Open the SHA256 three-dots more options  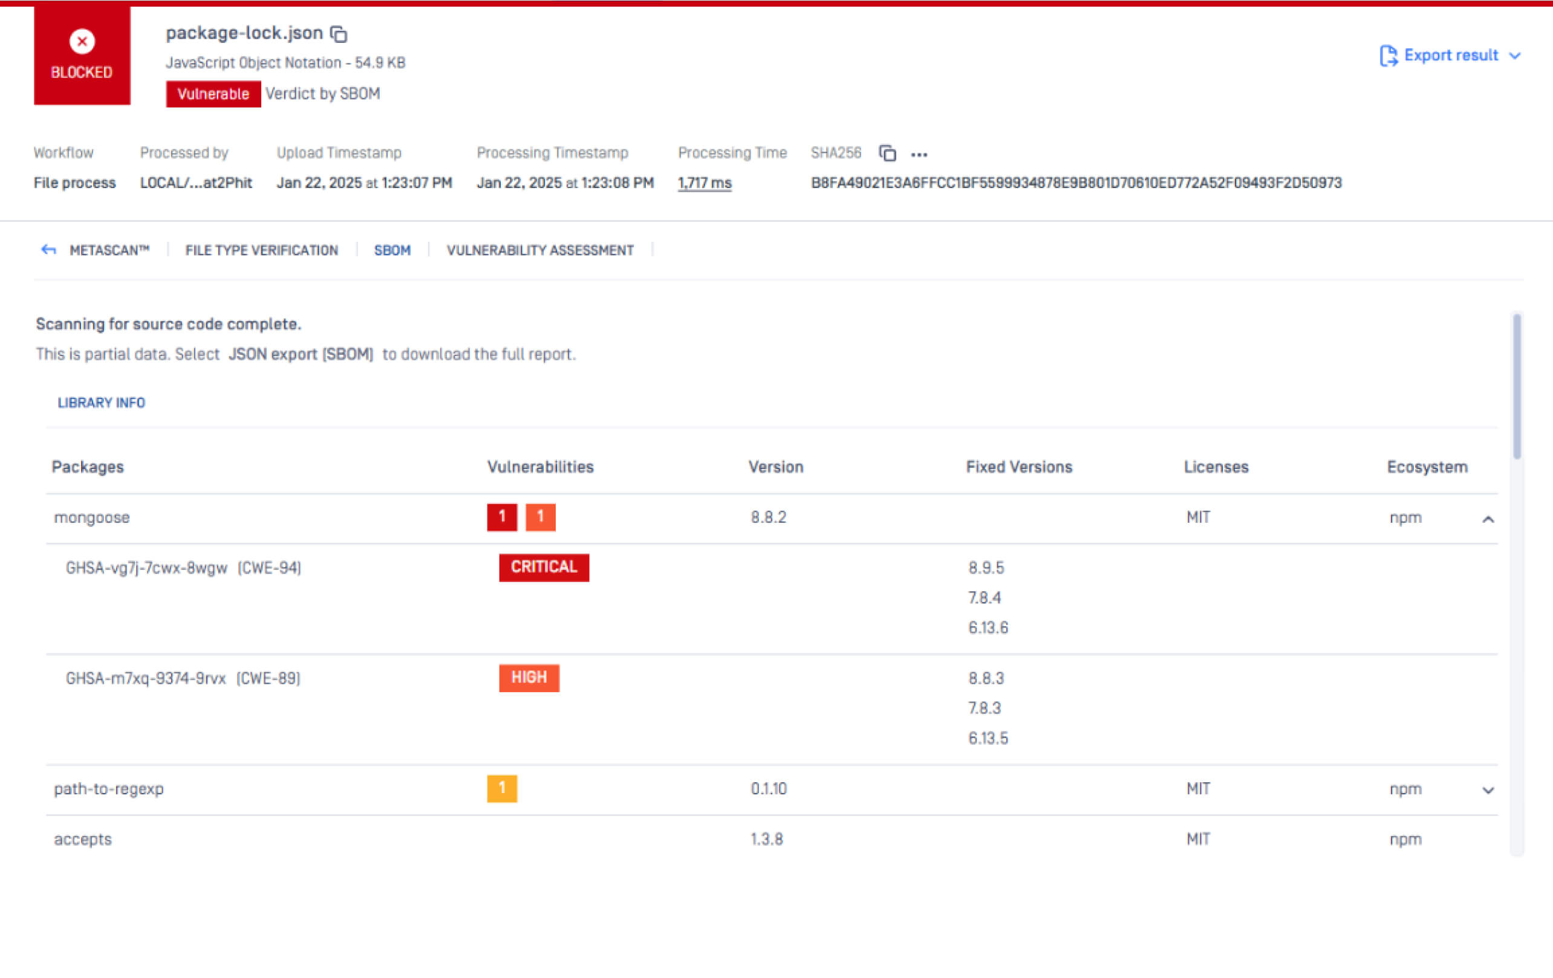click(x=919, y=155)
